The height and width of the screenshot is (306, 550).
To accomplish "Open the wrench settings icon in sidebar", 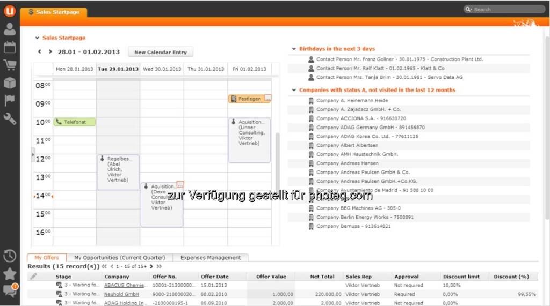I will point(10,118).
